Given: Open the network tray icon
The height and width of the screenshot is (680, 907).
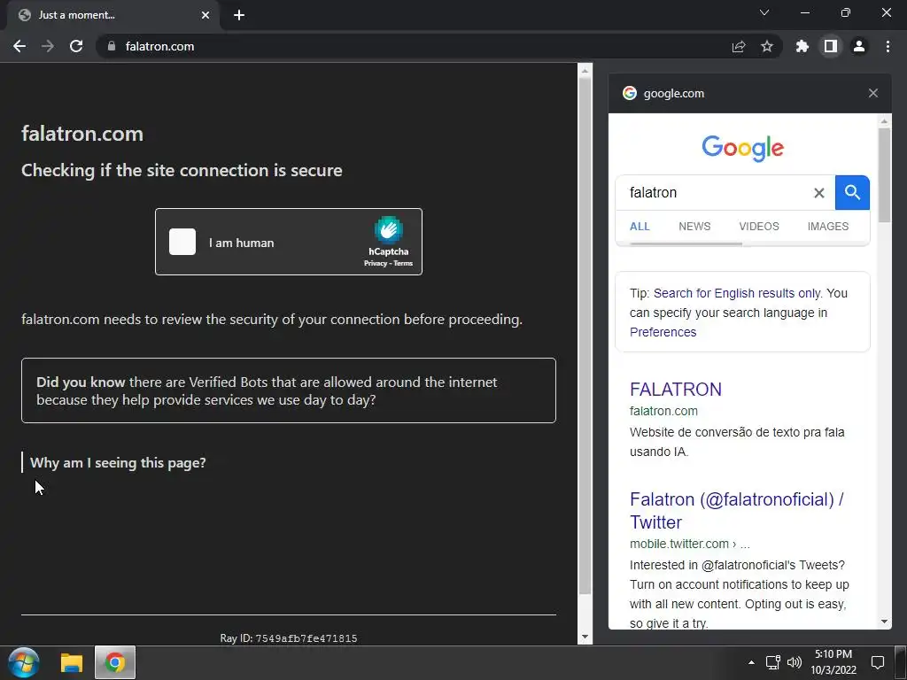Looking at the screenshot, I should (772, 662).
